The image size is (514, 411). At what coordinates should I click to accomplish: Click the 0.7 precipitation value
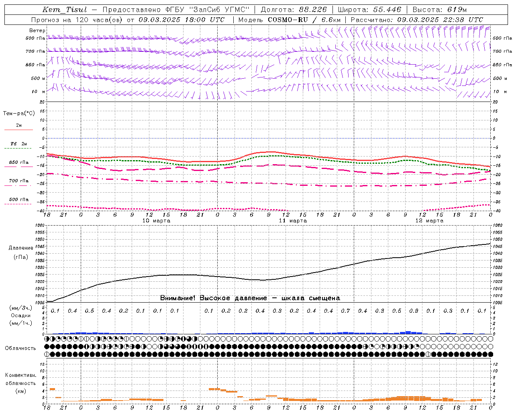346,311
